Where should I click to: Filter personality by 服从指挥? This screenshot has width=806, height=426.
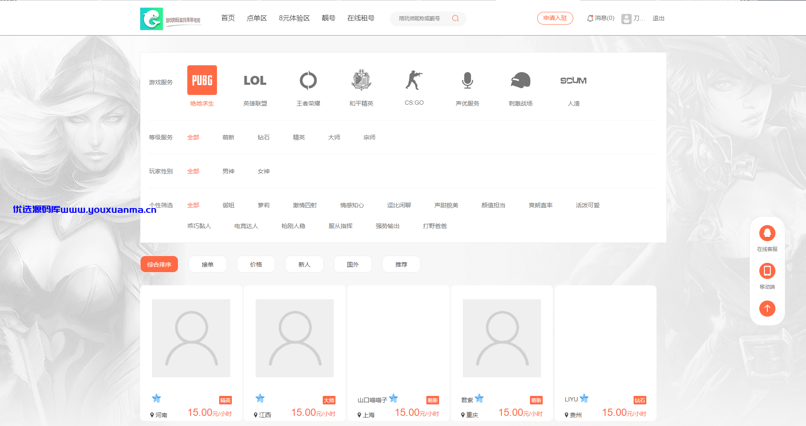(x=341, y=226)
